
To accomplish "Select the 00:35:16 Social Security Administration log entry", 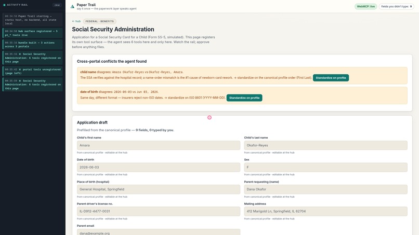I will point(33,58).
